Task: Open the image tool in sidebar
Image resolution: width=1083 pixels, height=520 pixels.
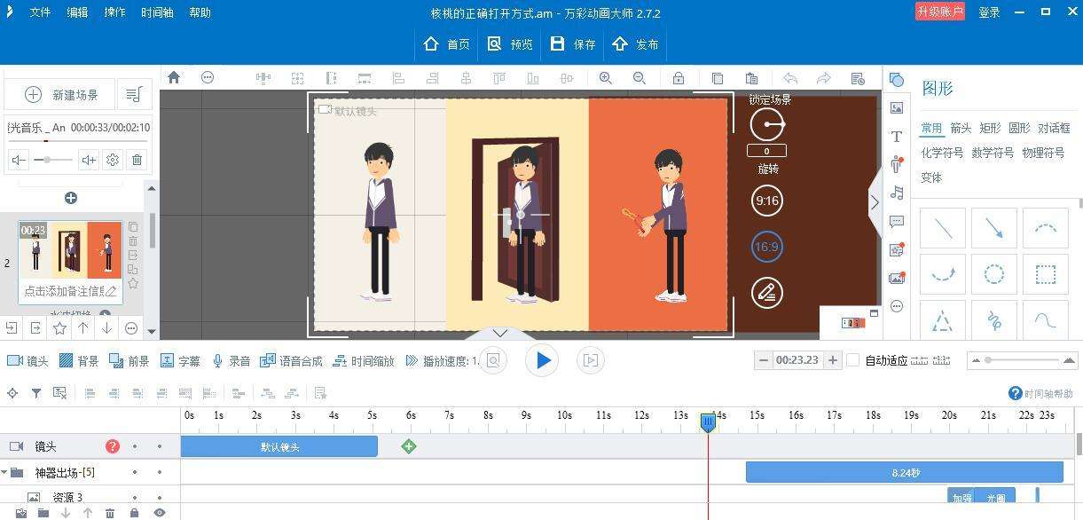Action: coord(897,107)
